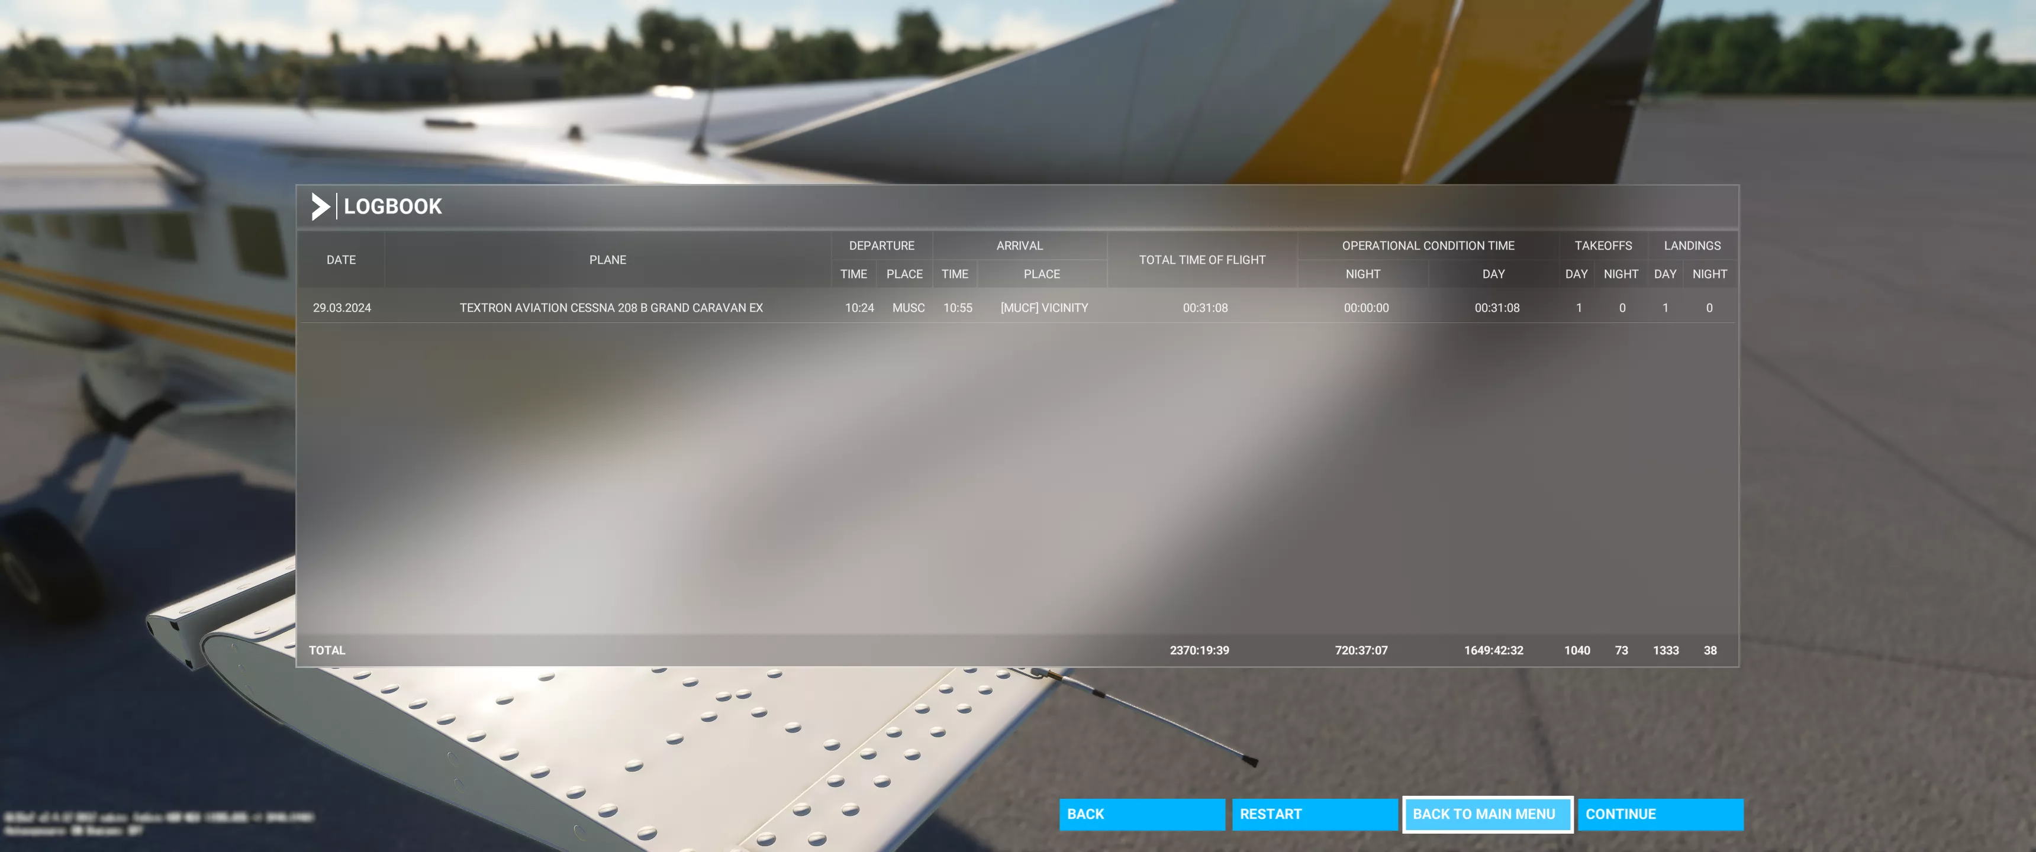Click the ARRIVAL column header
The height and width of the screenshot is (852, 2036).
[x=1020, y=246]
